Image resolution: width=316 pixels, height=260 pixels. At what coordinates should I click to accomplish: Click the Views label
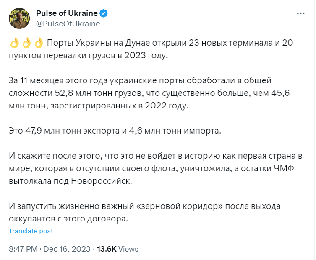[128, 249]
